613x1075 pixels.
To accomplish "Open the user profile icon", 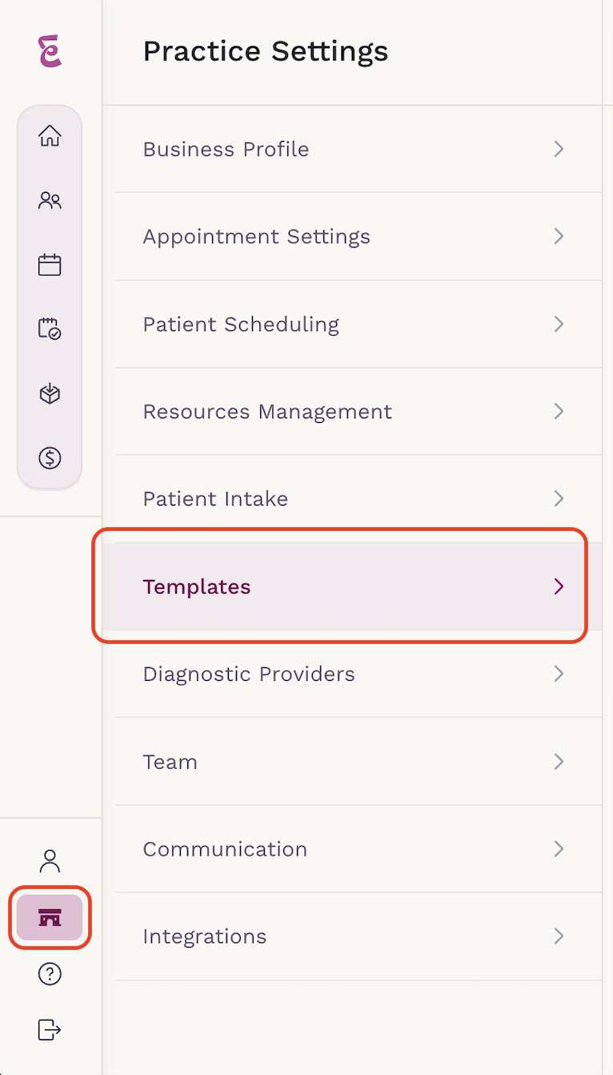I will [x=50, y=861].
